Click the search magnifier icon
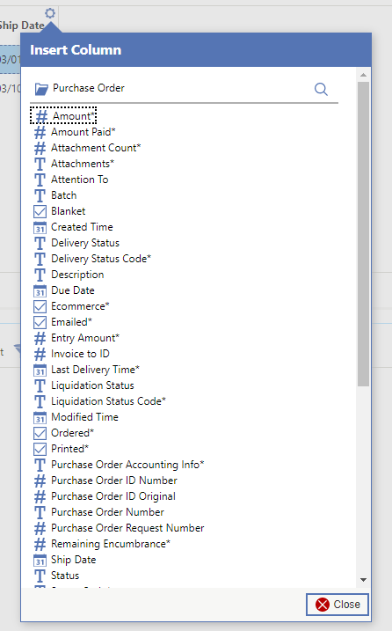Screen dimensions: 392x631 point(321,89)
